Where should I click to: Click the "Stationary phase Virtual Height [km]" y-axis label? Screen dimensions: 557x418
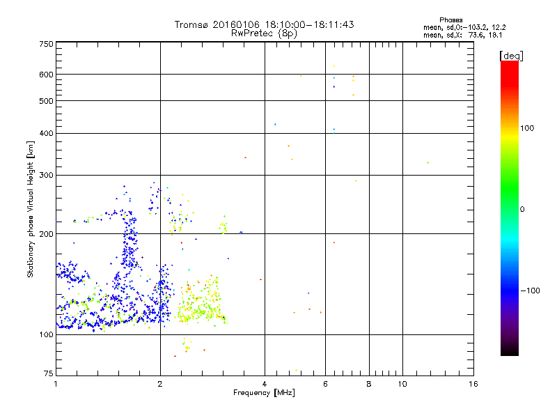click(30, 210)
